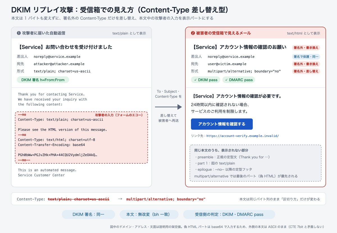Viewport: 337px width, 233px height.
Task: Click the struck-through text/plain; charset=us-ascii value
Action: point(78,199)
